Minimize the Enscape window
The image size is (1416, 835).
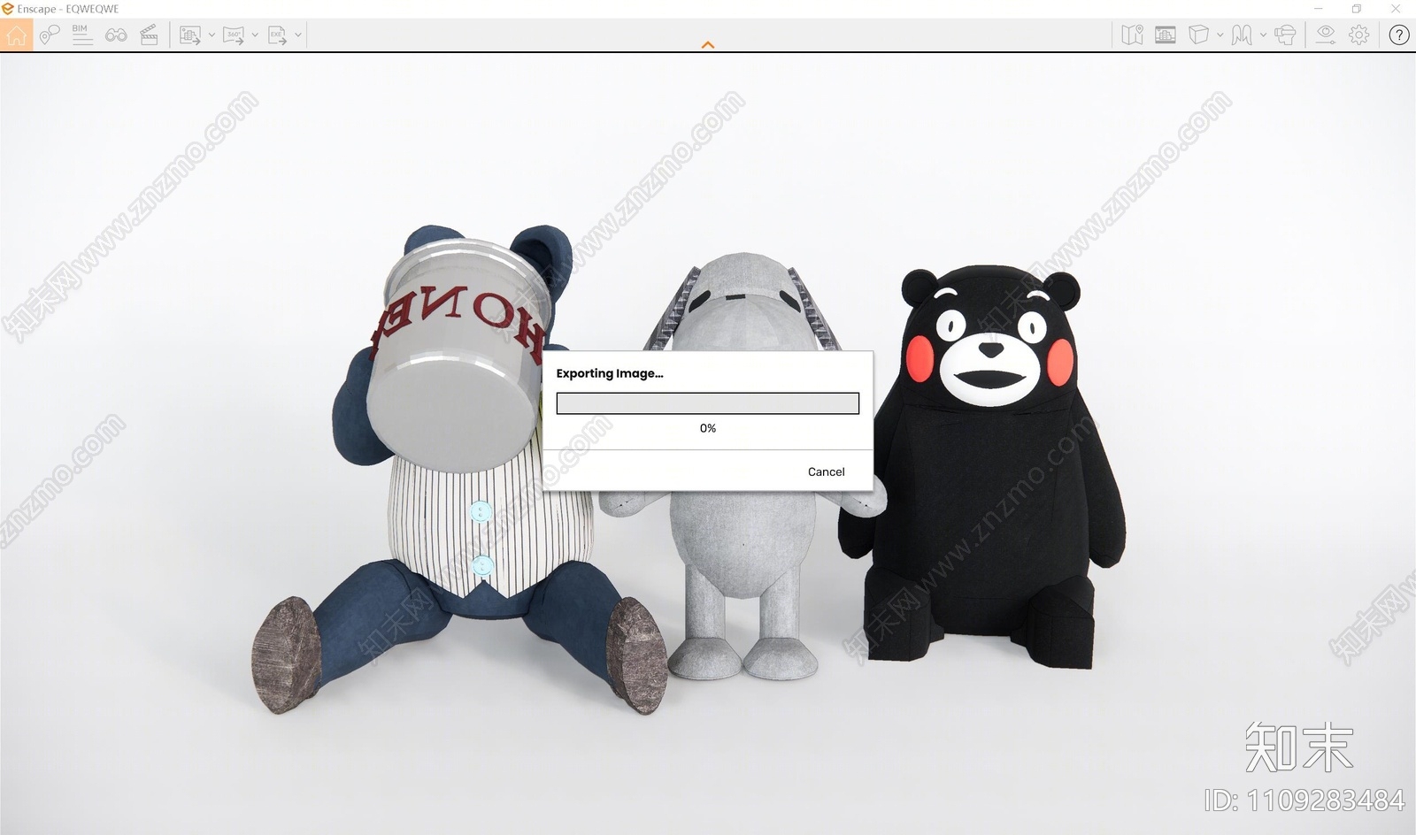click(1318, 9)
